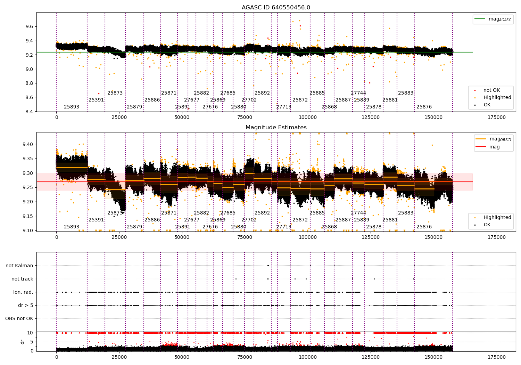Click OBSID label 25872 in top plot

coord(300,100)
